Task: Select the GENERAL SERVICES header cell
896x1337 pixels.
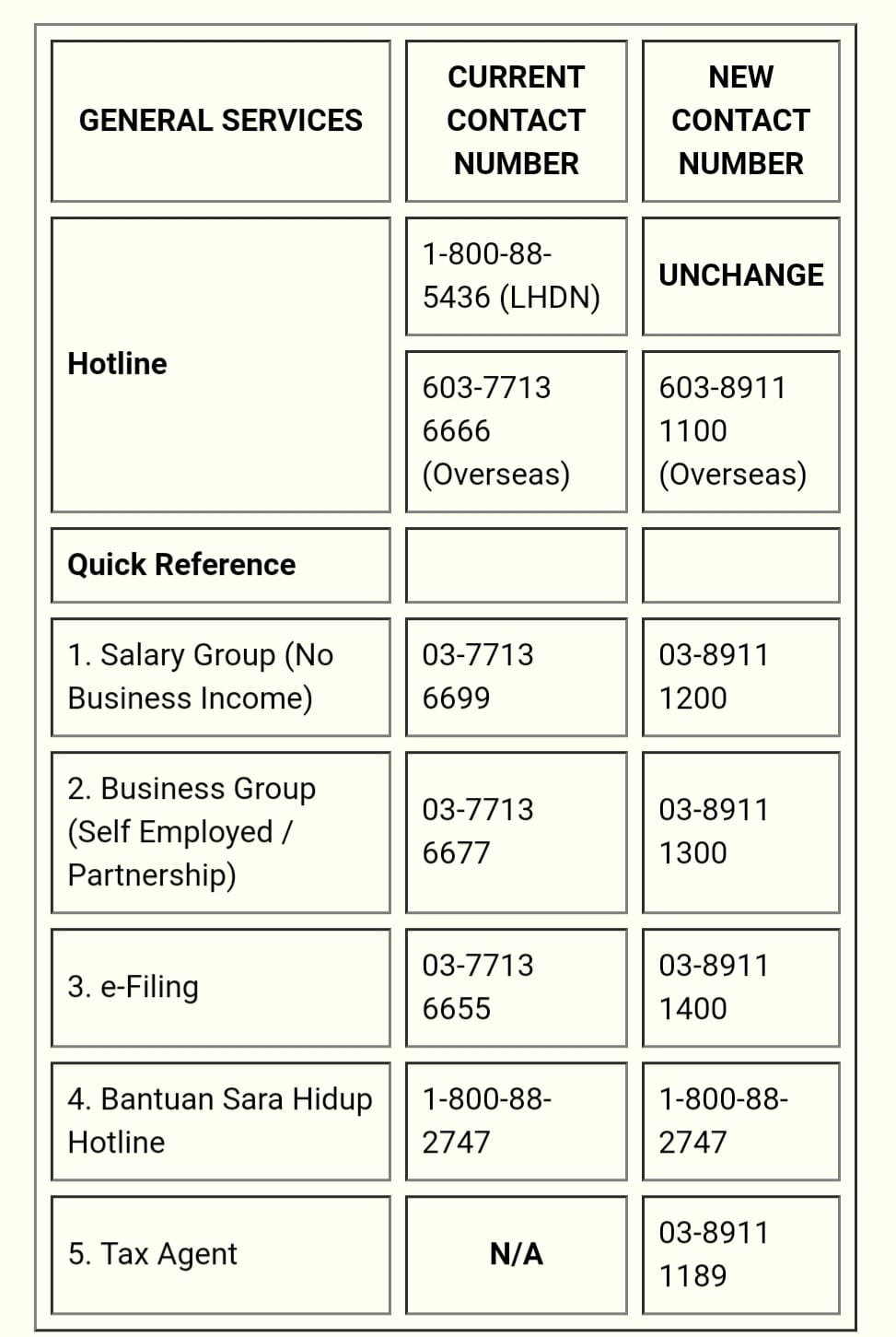Action: [x=221, y=121]
